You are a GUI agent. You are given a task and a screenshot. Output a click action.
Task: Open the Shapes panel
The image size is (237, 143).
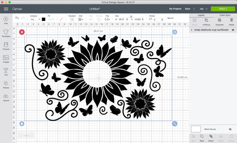(6, 85)
